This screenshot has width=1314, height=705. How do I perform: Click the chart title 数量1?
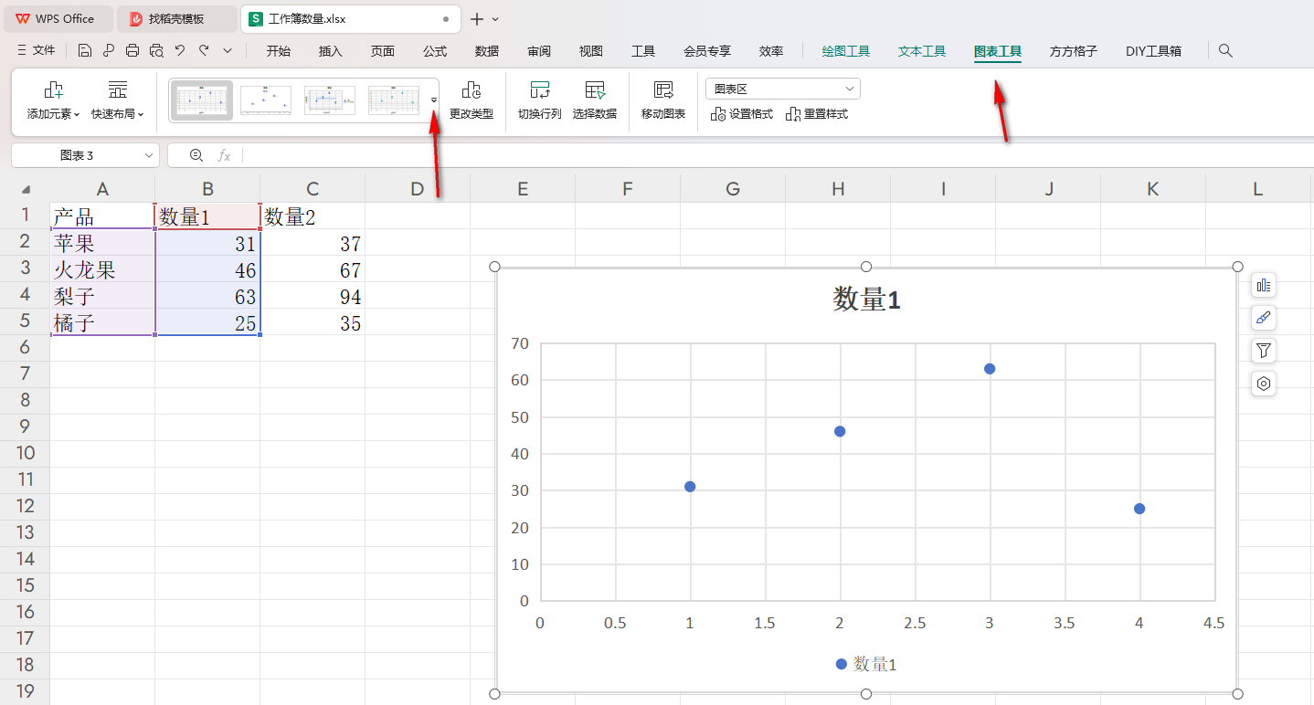866,300
